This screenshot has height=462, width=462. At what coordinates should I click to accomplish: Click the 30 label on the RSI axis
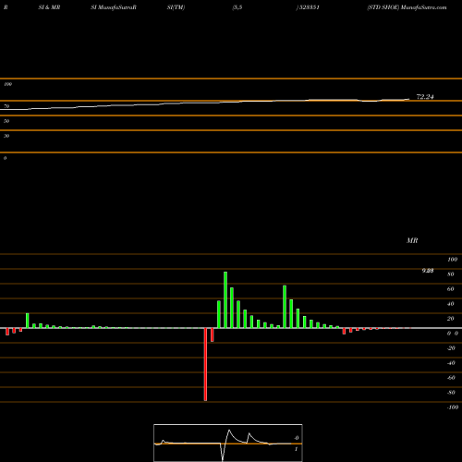6,136
